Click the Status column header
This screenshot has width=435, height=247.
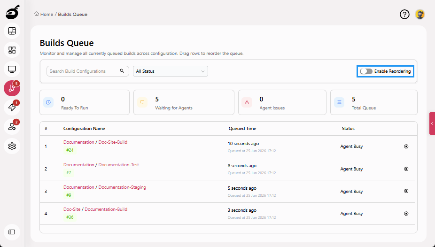348,129
